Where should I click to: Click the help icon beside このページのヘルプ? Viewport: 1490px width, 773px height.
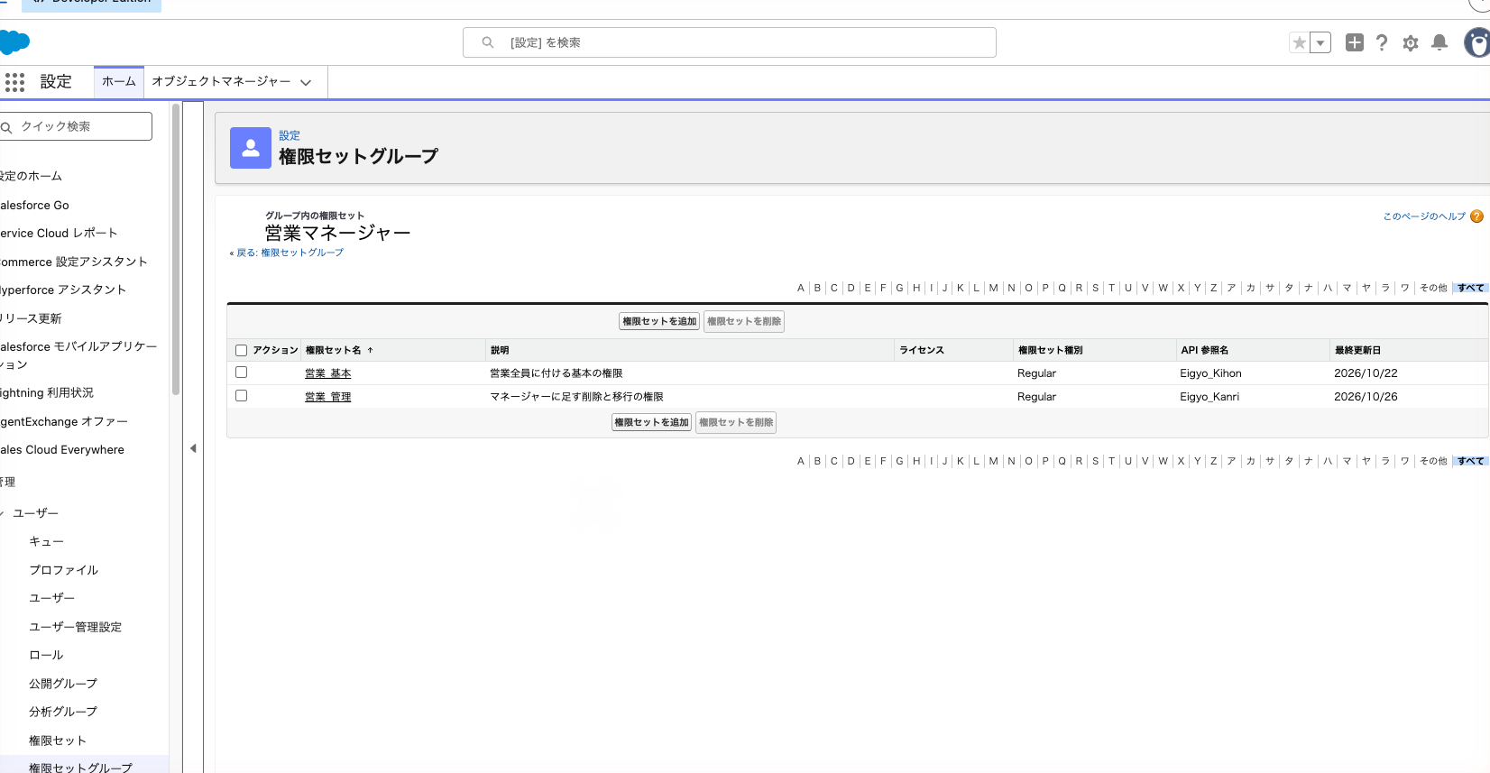[1476, 216]
